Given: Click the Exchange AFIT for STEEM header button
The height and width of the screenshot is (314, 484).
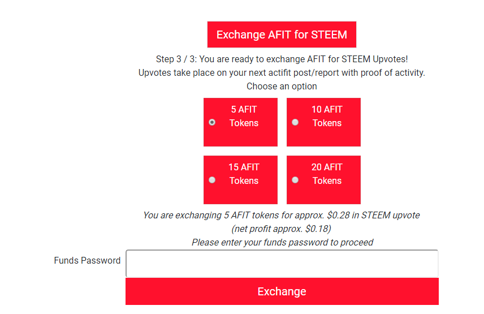Looking at the screenshot, I should (282, 35).
